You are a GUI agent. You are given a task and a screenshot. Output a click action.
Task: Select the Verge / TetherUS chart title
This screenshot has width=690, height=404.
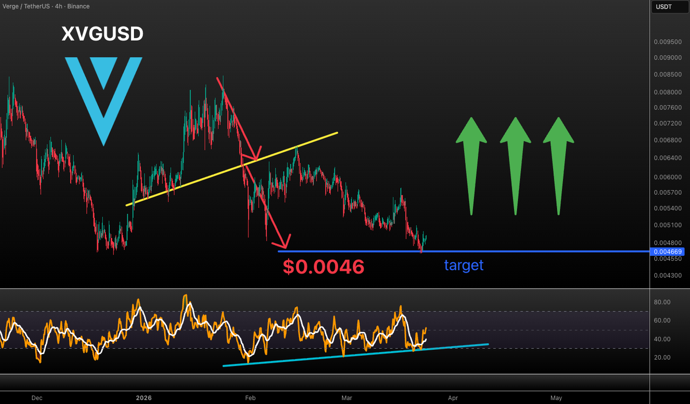pos(46,7)
